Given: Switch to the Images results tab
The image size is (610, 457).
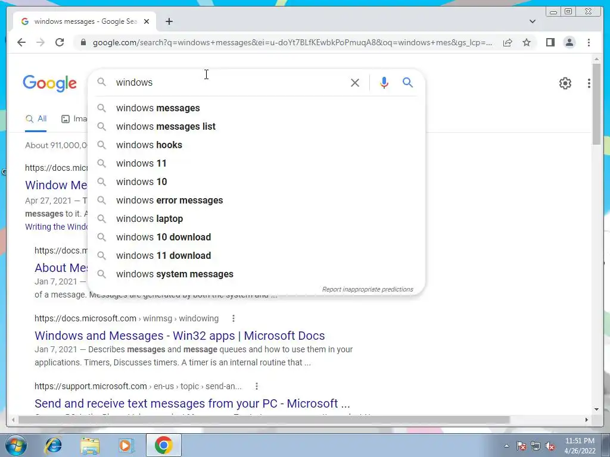Looking at the screenshot, I should [74, 119].
